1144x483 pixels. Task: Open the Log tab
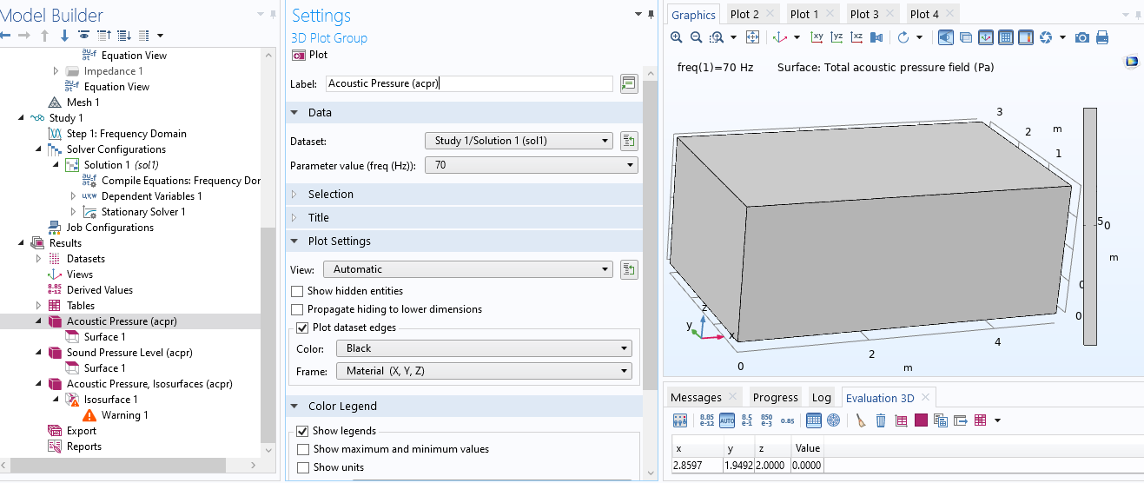coord(821,397)
